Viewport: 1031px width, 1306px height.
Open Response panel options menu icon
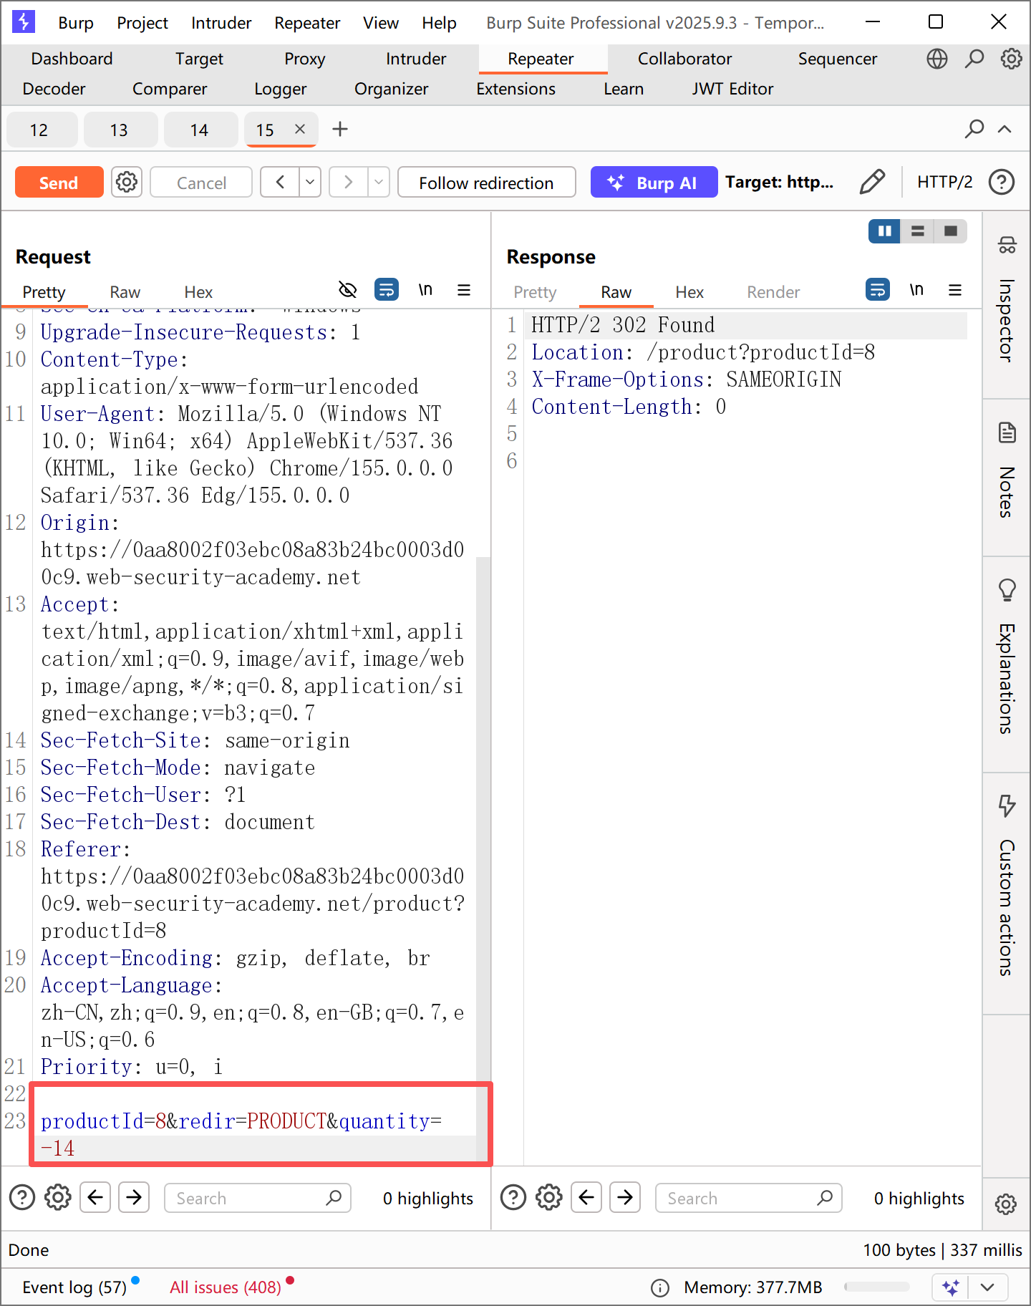click(955, 290)
